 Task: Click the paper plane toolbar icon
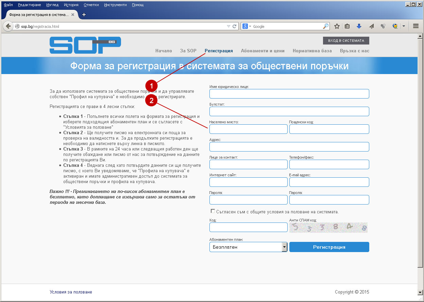click(x=371, y=26)
